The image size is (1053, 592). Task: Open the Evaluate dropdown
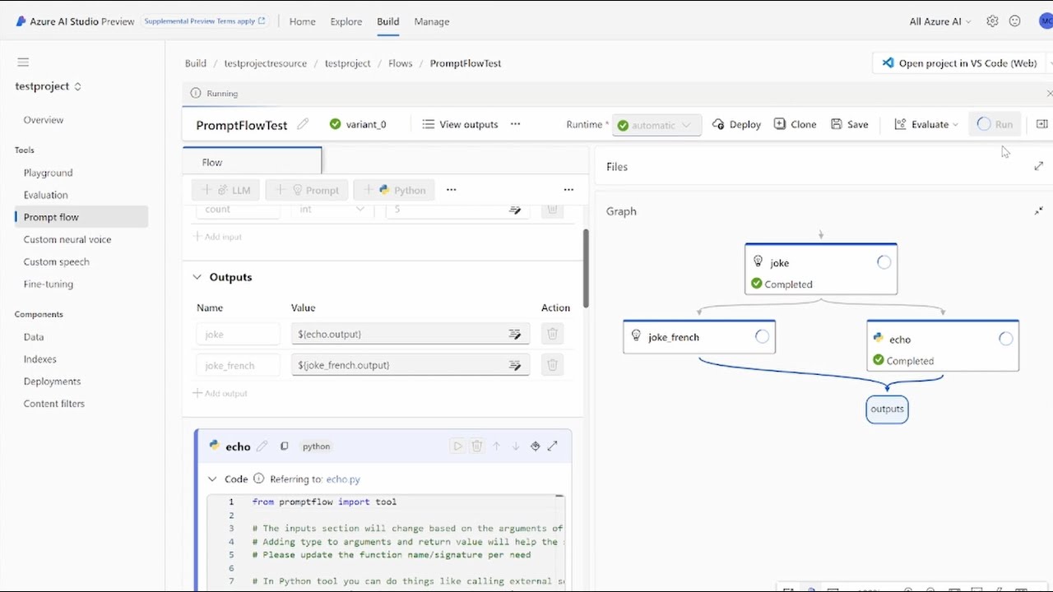click(926, 124)
